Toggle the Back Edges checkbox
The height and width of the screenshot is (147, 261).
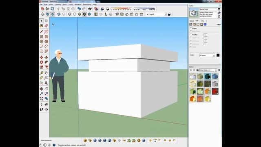click(x=191, y=31)
